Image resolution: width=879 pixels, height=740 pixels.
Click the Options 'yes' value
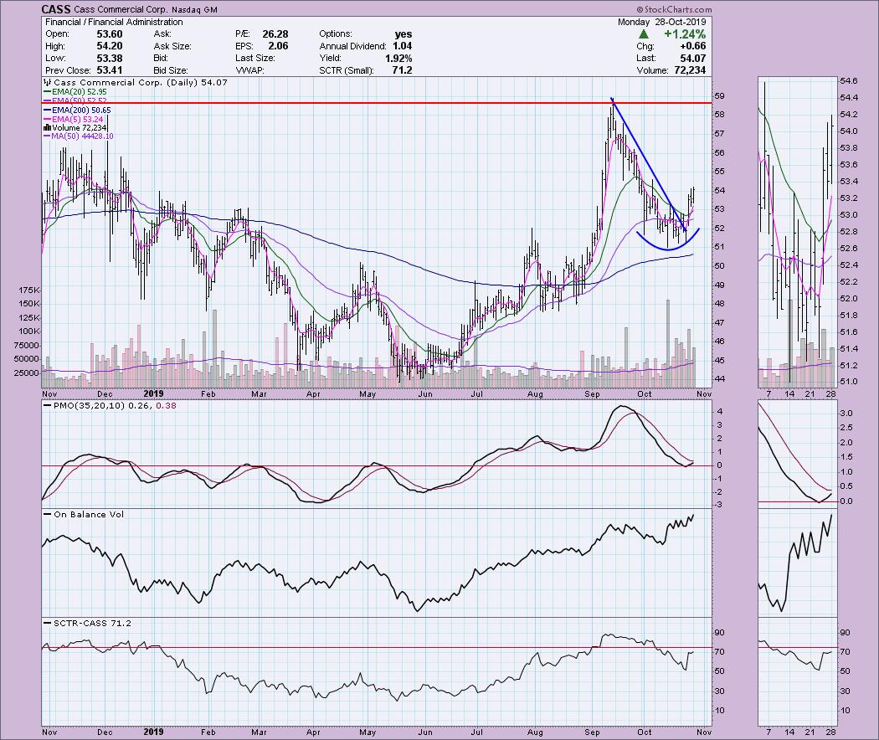403,34
